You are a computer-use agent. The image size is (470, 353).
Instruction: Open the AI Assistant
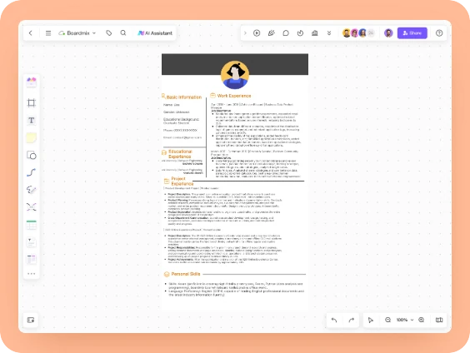155,33
